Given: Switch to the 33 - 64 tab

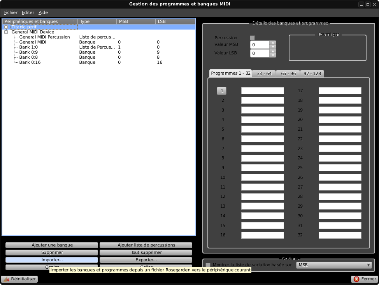Looking at the screenshot, I should click(x=264, y=73).
